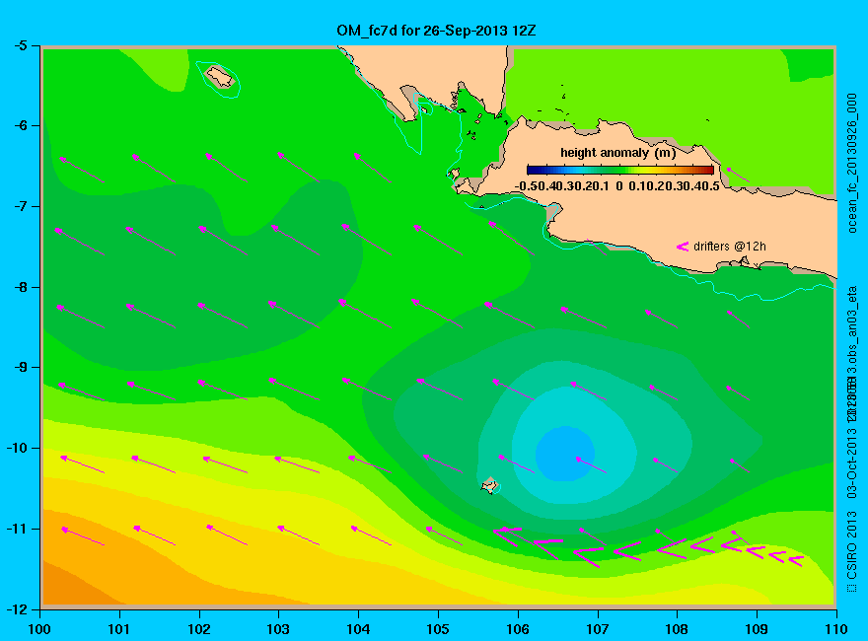Viewport: 868px width, 641px height.
Task: Select the plot title OM_fc7d for 26-Sep-2013 12Z
Action: tap(436, 31)
